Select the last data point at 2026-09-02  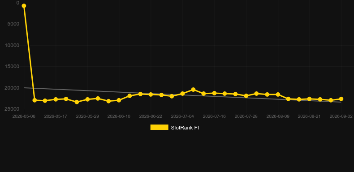tap(341, 99)
